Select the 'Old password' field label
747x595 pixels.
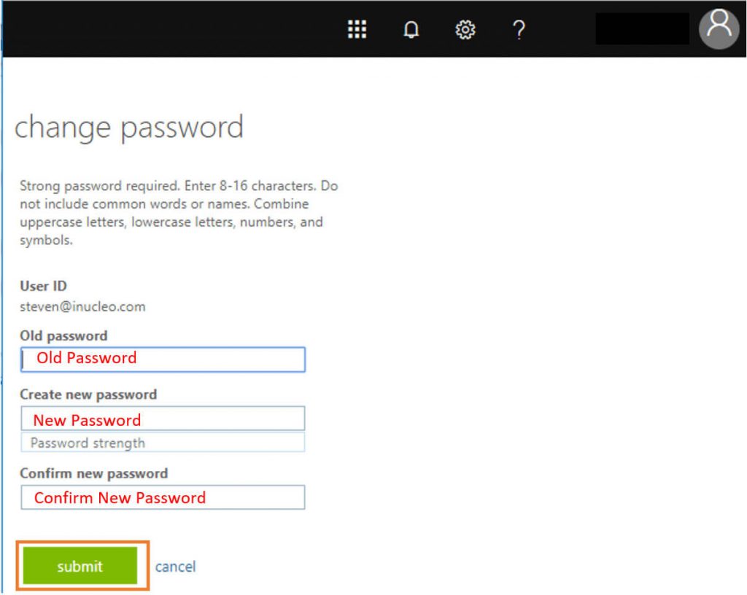pos(63,335)
